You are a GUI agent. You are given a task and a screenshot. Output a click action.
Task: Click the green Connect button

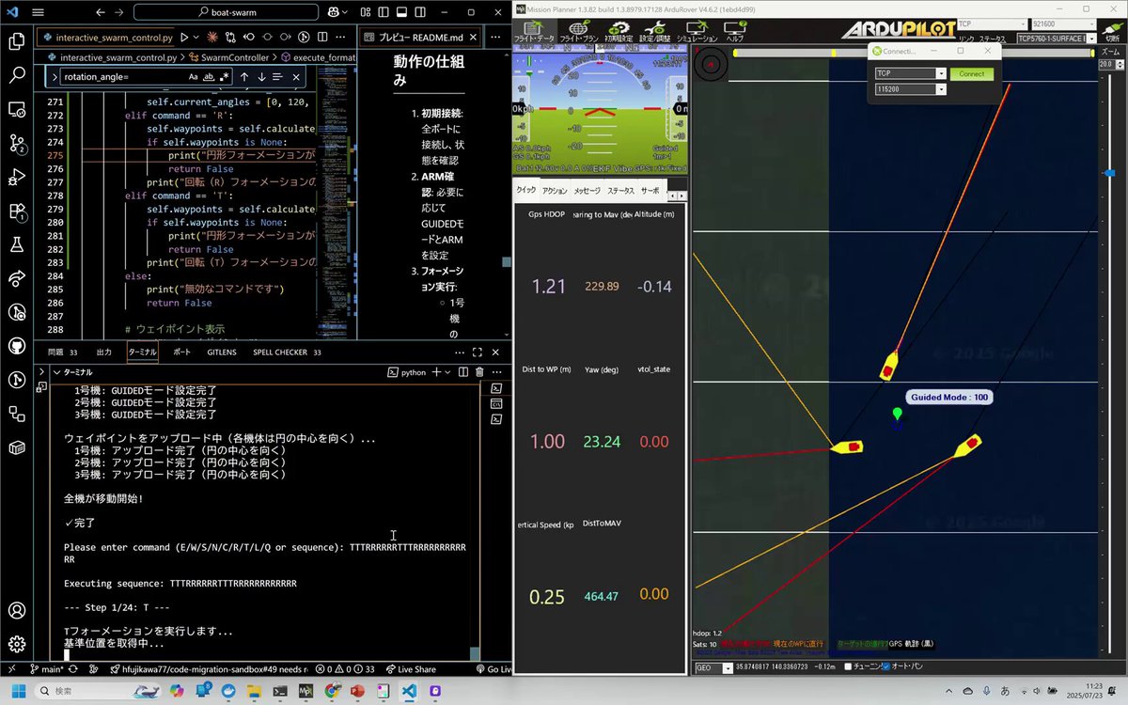pos(971,73)
